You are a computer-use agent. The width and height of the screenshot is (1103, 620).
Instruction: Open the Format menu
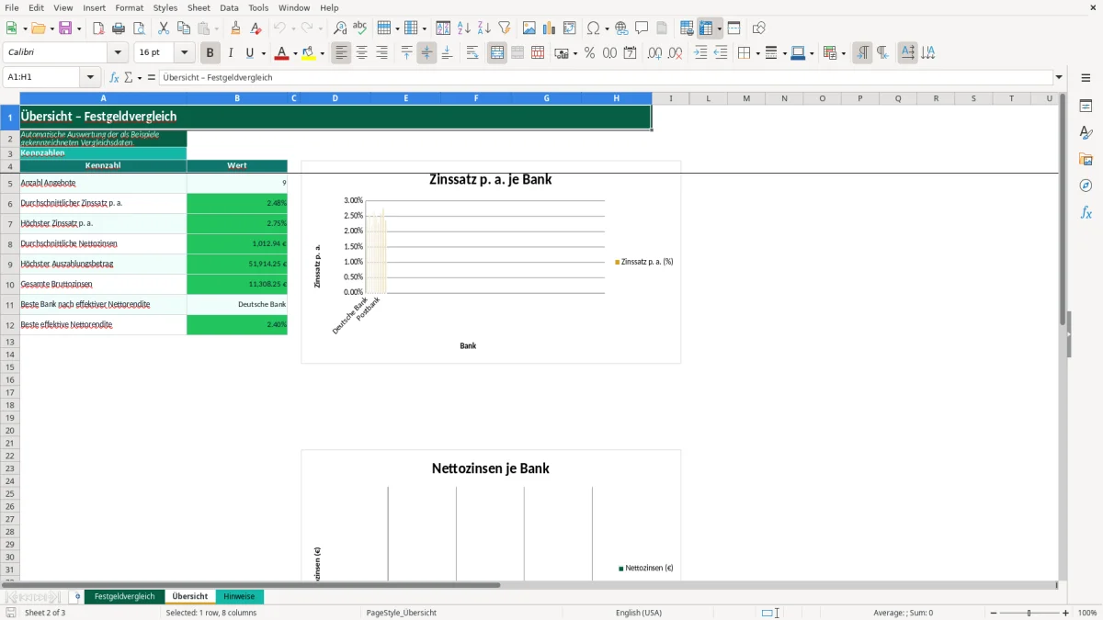coord(130,7)
